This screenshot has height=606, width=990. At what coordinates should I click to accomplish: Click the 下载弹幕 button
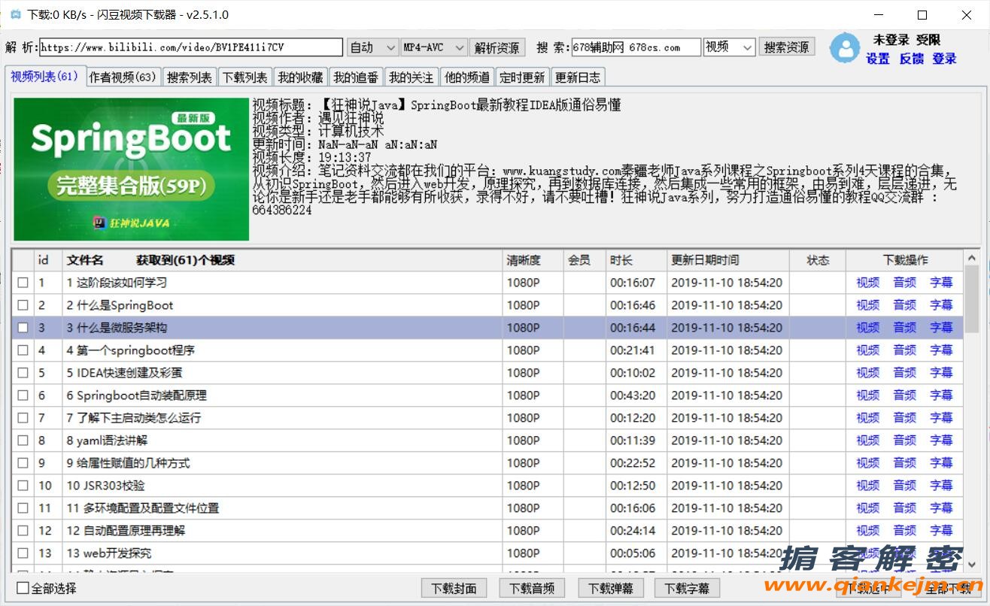(x=610, y=588)
